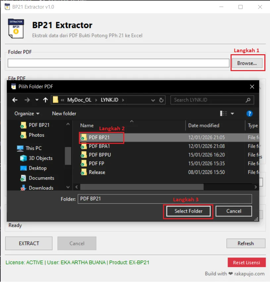The width and height of the screenshot is (270, 282).
Task: Open recent locations dropdown arrow
Action: pos(37,100)
